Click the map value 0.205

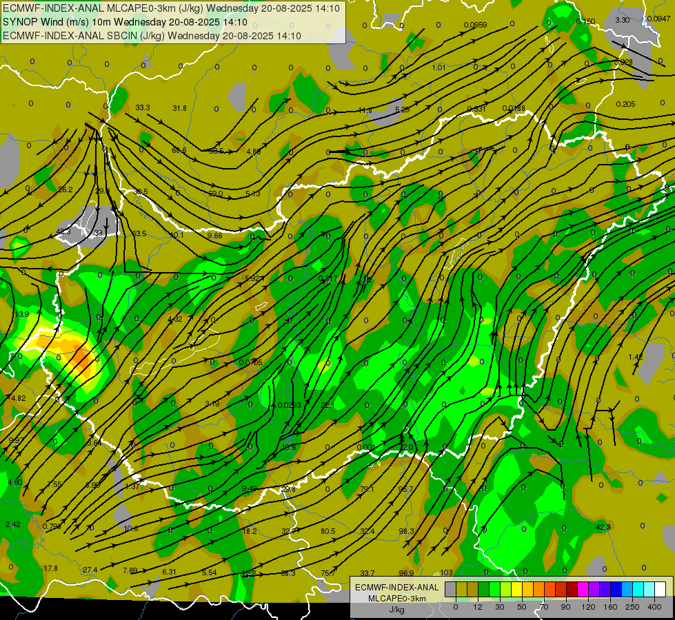pos(625,104)
